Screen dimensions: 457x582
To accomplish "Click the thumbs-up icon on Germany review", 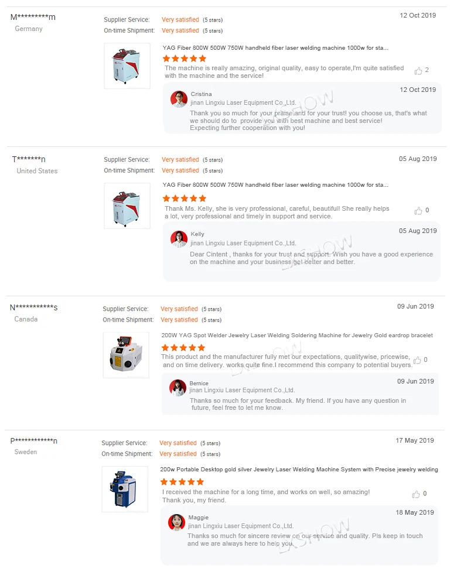I will click(418, 71).
